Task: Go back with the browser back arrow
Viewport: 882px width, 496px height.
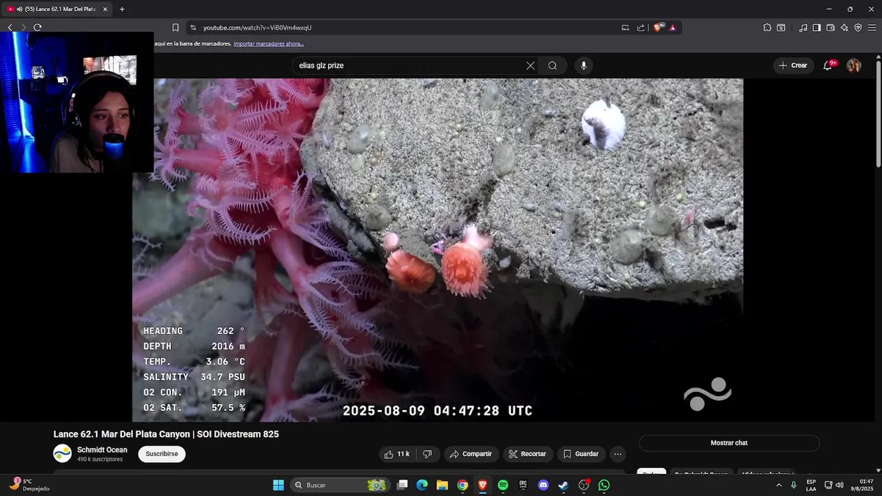Action: [10, 28]
